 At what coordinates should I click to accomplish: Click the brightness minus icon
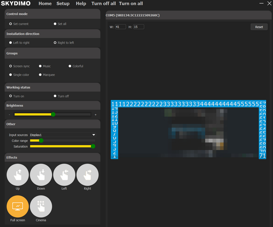tap(9, 115)
